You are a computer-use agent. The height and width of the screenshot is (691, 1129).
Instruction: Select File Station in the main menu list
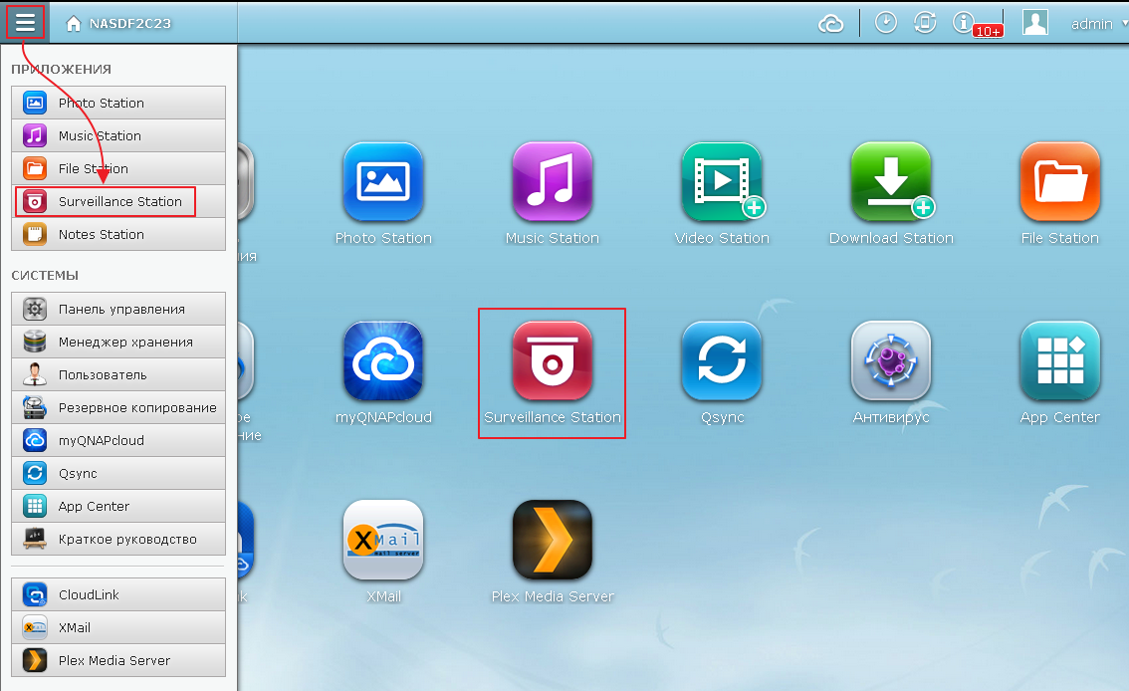(118, 168)
